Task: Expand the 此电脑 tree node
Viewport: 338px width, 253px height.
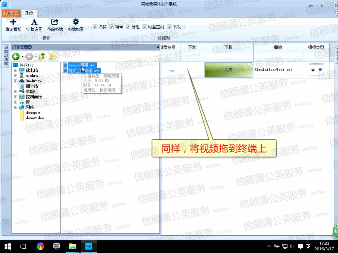Action: [16, 70]
